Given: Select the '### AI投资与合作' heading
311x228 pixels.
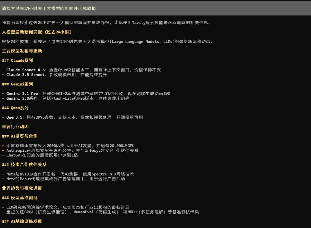Looking at the screenshot, I should click(x=20, y=136).
